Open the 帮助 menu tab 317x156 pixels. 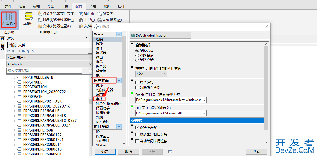coord(107,6)
